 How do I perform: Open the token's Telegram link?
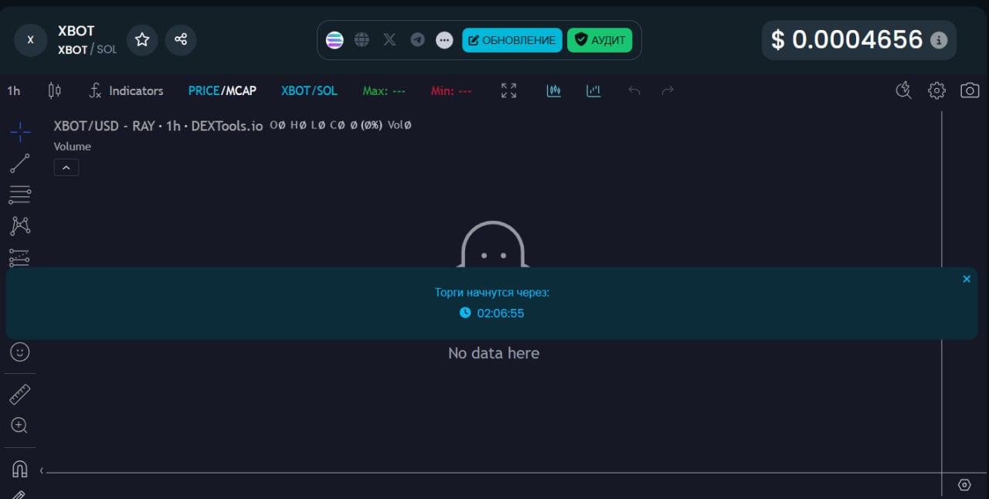coord(417,39)
